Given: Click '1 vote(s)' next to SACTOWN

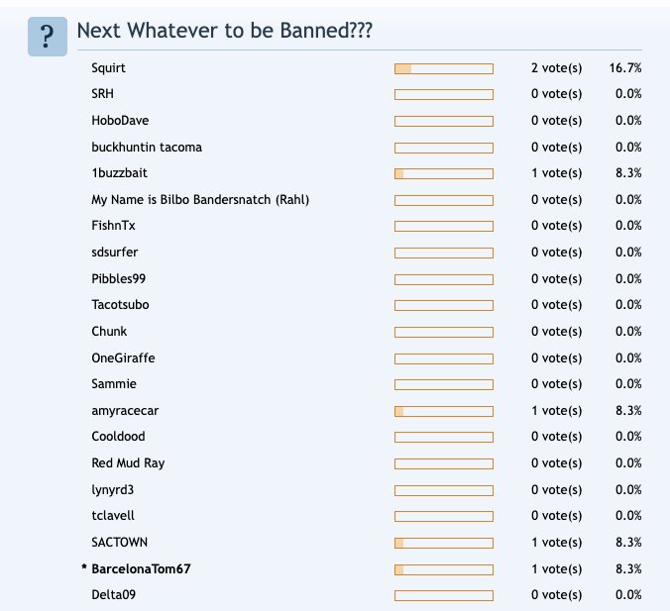Looking at the screenshot, I should pos(556,543).
